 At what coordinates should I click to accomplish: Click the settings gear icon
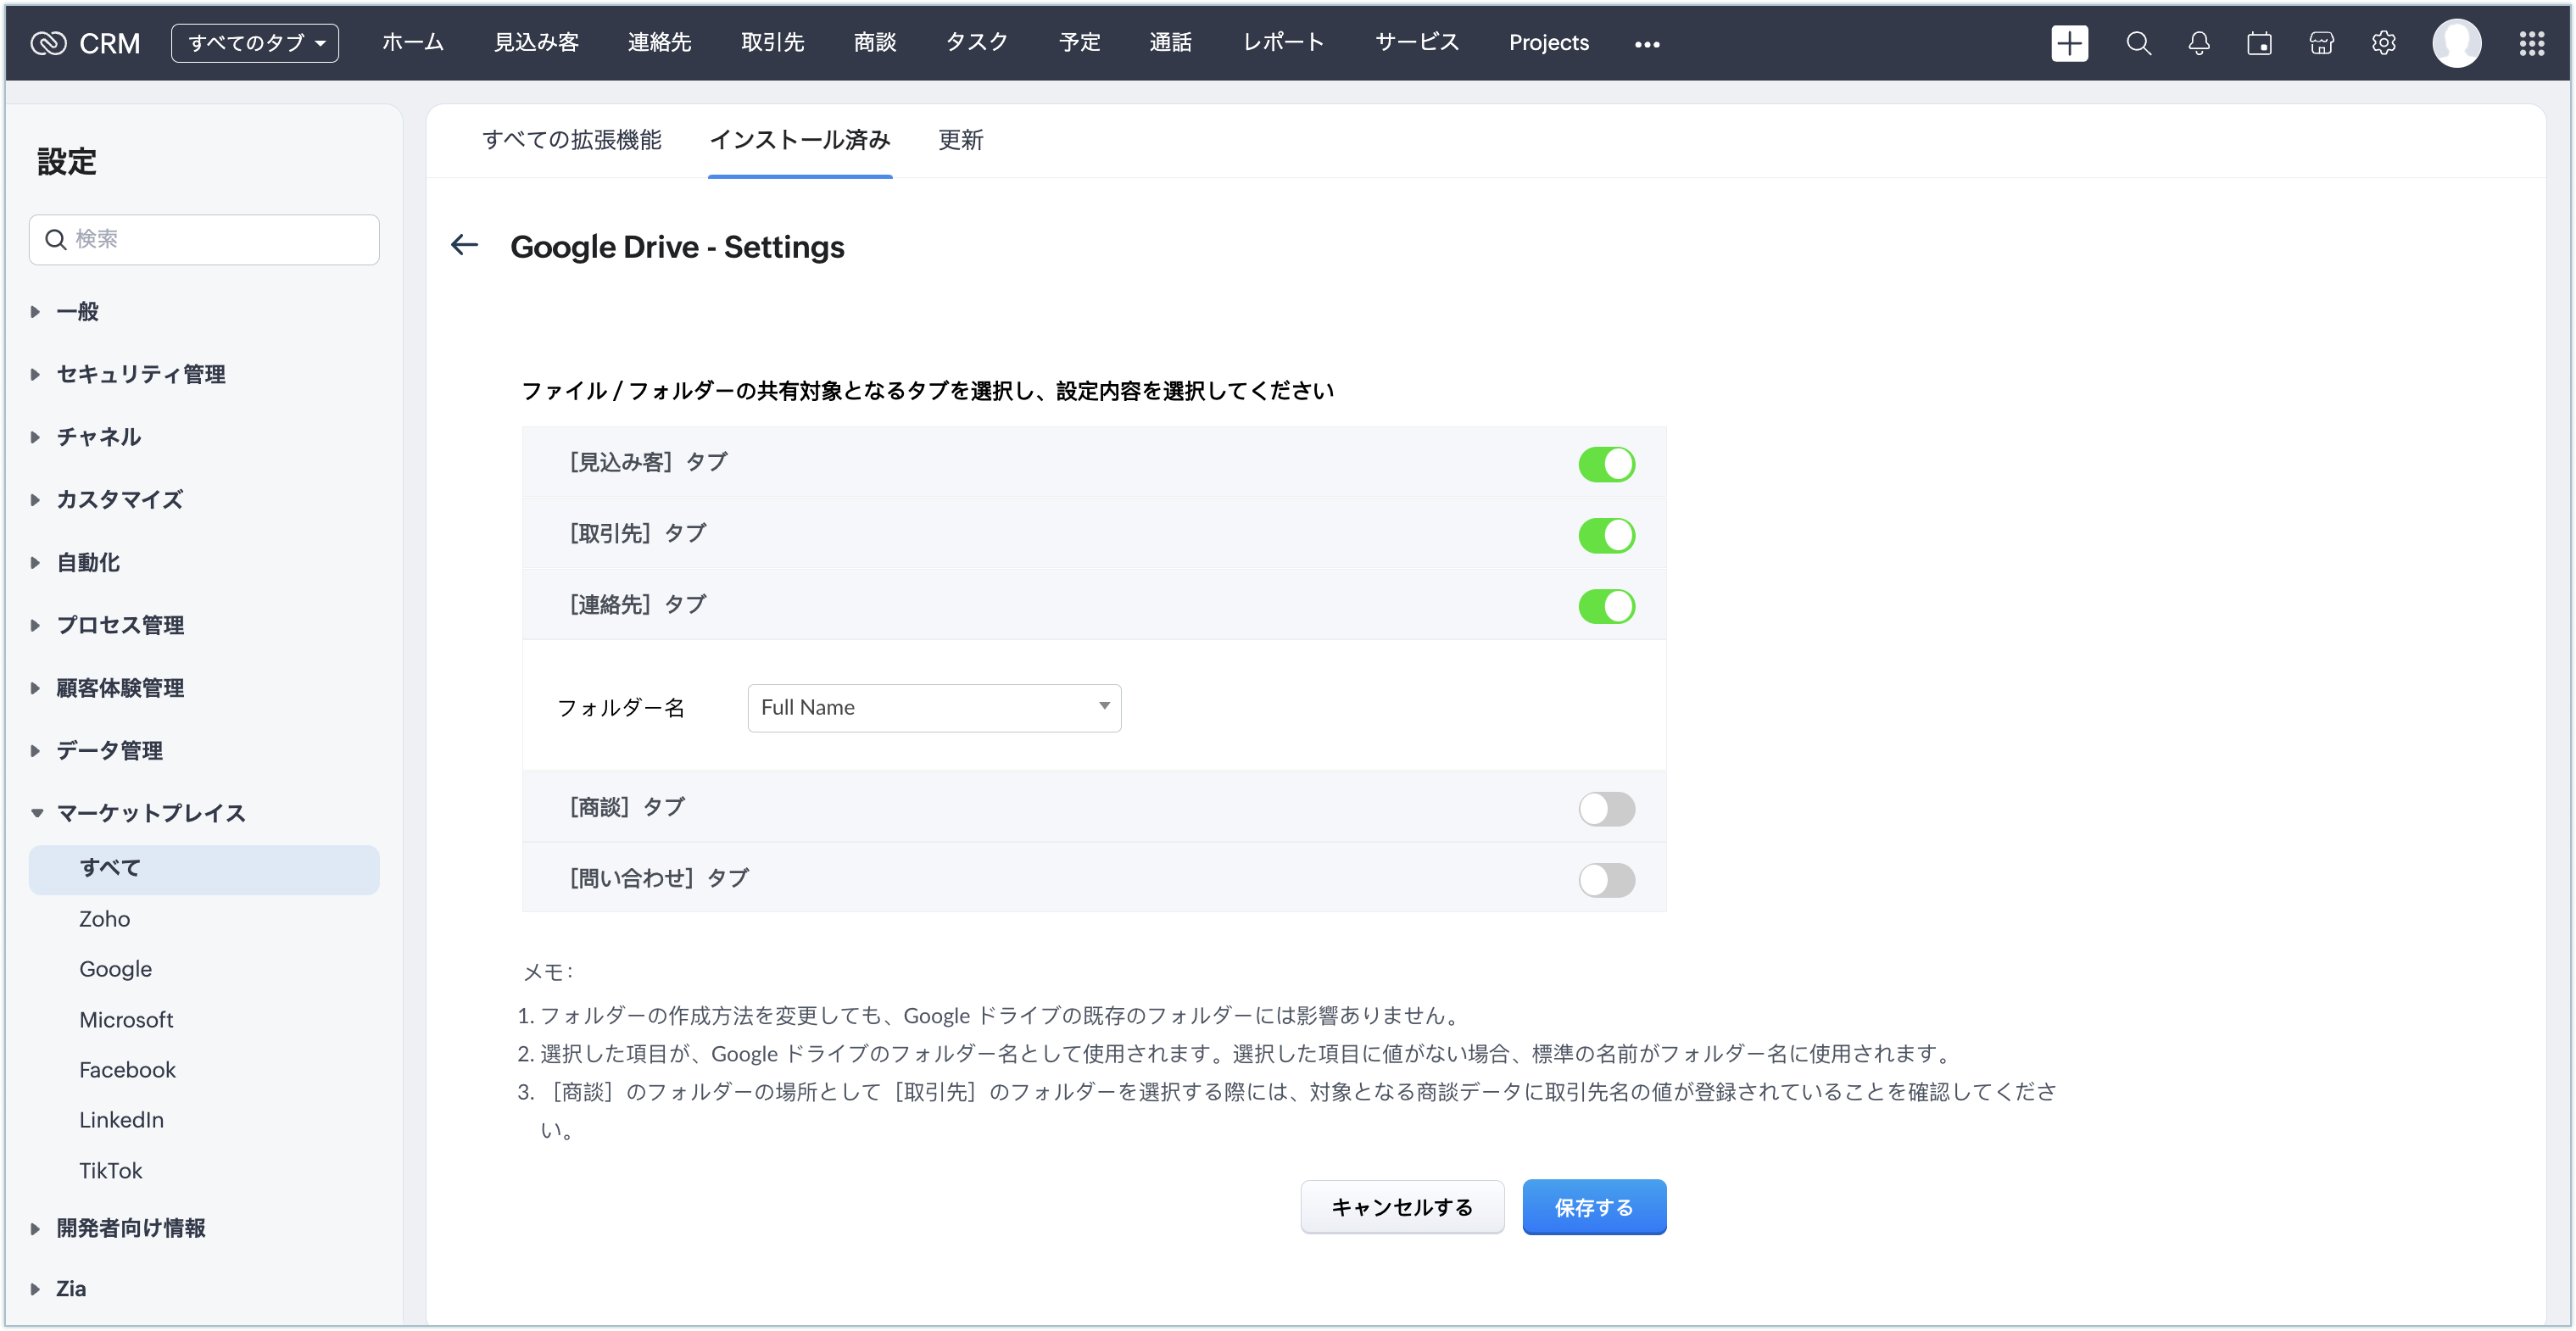(2383, 43)
